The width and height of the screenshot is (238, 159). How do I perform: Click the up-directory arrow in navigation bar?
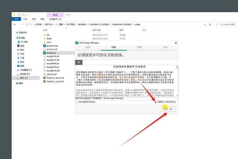[27, 24]
